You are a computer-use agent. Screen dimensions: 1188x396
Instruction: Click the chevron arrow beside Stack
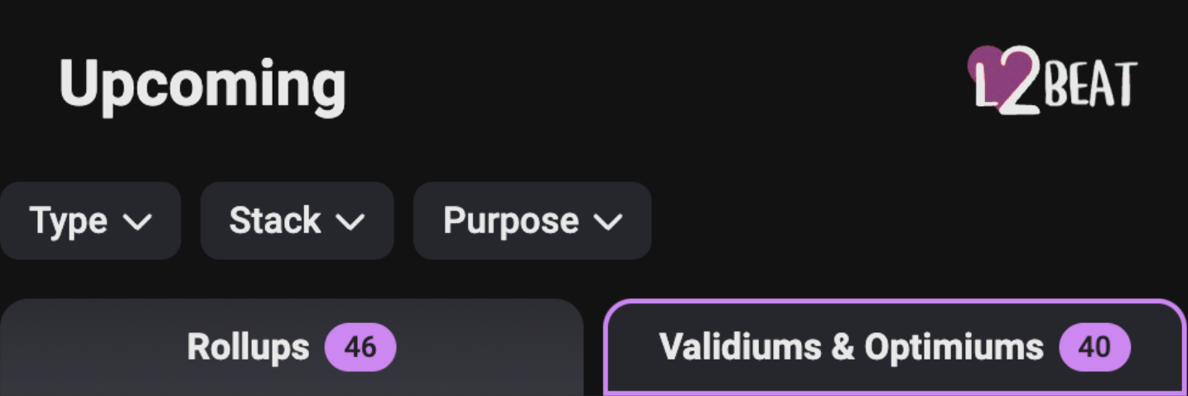click(x=350, y=222)
